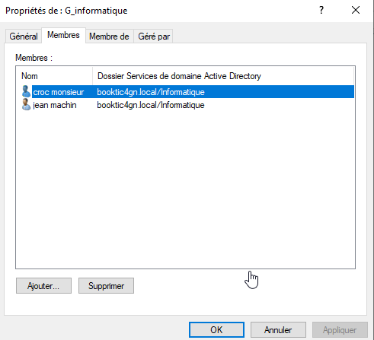Click croc monsieur's booktic4gn.local/Informatique folder path
This screenshot has height=340, width=374.
(151, 92)
